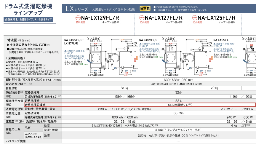
Task: Click オープン価格 under NA-LX127FL/R
Action: click(x=174, y=23)
